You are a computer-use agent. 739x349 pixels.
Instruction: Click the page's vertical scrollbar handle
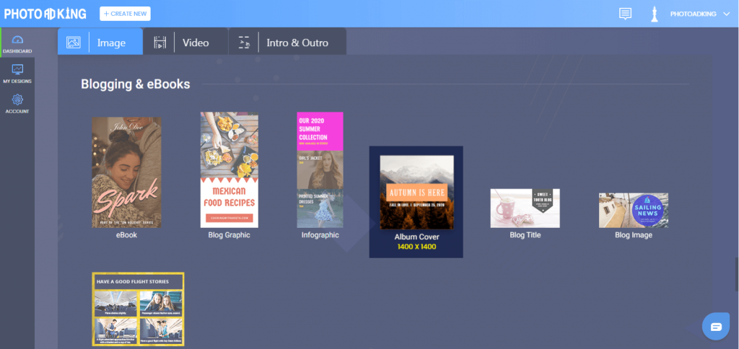(x=736, y=273)
